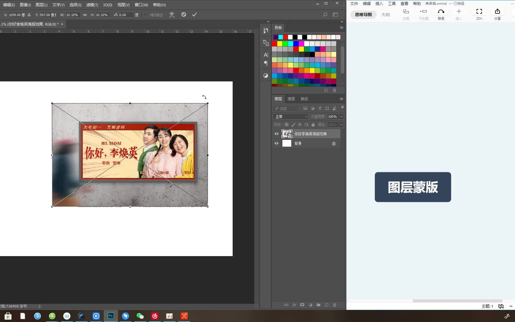Open XMind 文件 menu
The image size is (515, 322).
pos(354,4)
